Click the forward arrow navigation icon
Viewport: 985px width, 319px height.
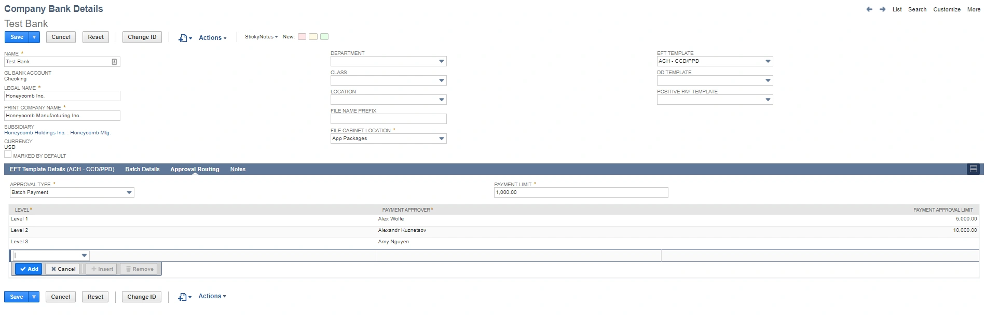(882, 9)
